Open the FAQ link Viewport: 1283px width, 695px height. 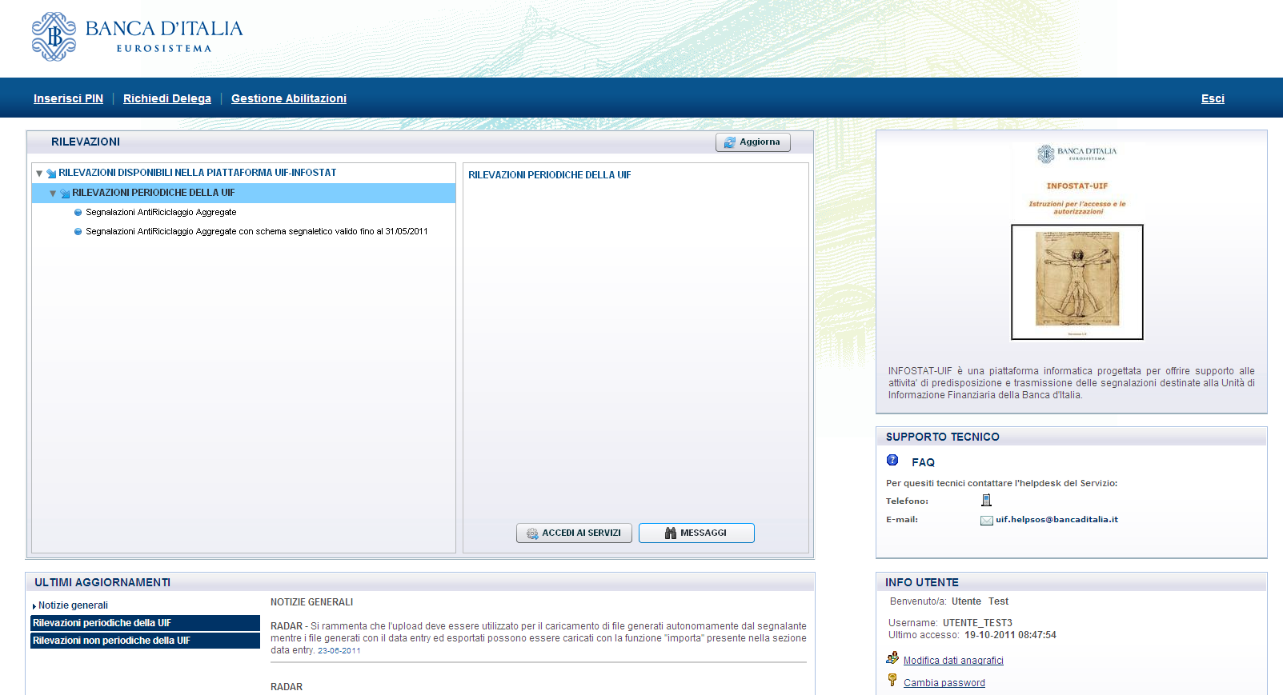coord(923,462)
